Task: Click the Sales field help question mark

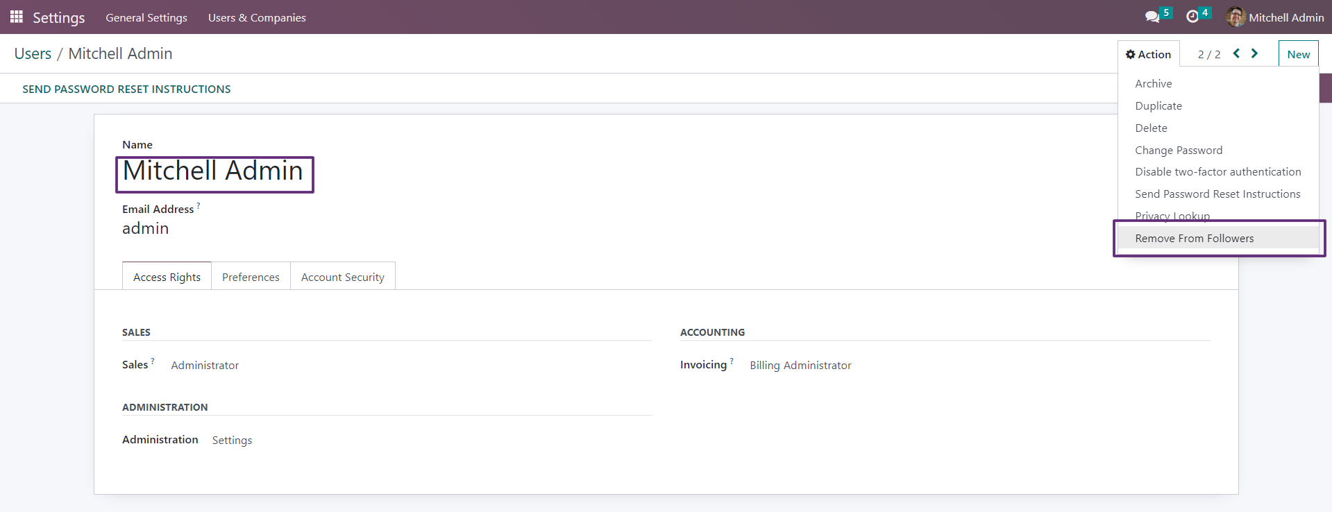Action: pos(153,361)
